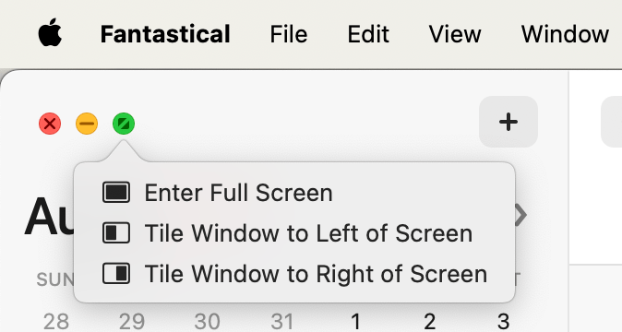Click the green full screen window button

pos(124,124)
